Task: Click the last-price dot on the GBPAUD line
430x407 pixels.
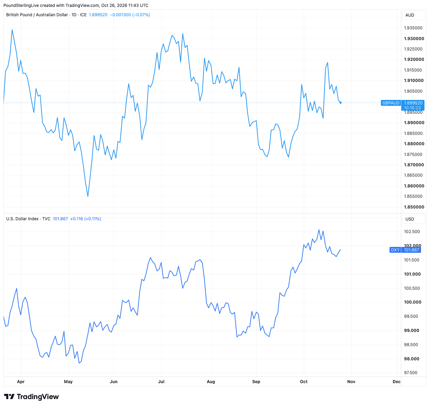Action: coord(341,103)
